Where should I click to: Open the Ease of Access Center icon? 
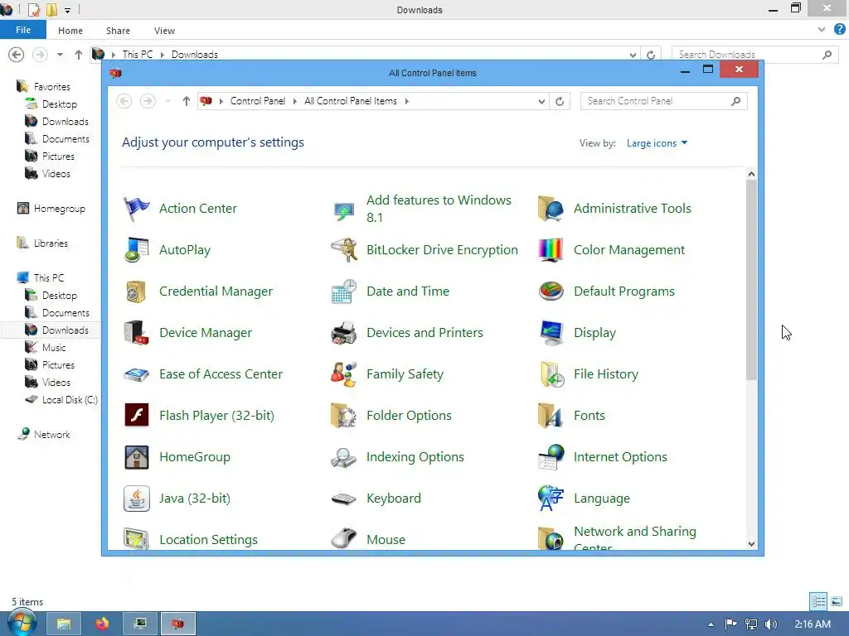[137, 374]
